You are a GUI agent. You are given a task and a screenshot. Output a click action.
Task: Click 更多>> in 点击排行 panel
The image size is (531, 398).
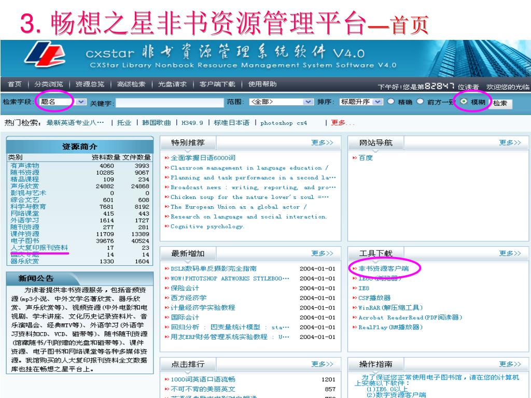pyautogui.click(x=322, y=364)
